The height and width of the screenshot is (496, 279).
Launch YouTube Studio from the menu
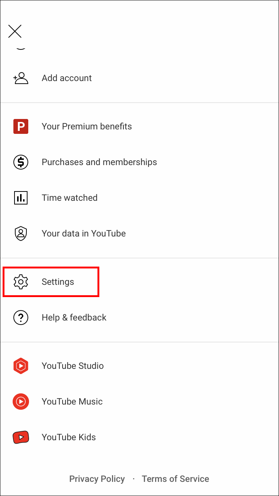(x=73, y=366)
